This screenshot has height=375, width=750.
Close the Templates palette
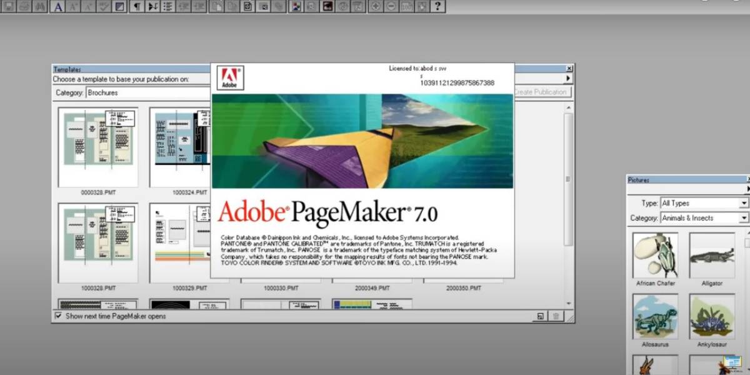pos(569,69)
